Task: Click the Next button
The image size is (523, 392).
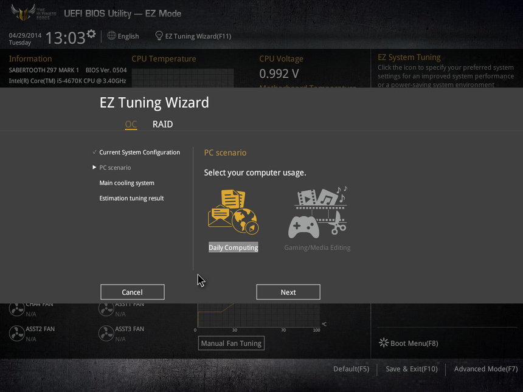Action: [288, 292]
